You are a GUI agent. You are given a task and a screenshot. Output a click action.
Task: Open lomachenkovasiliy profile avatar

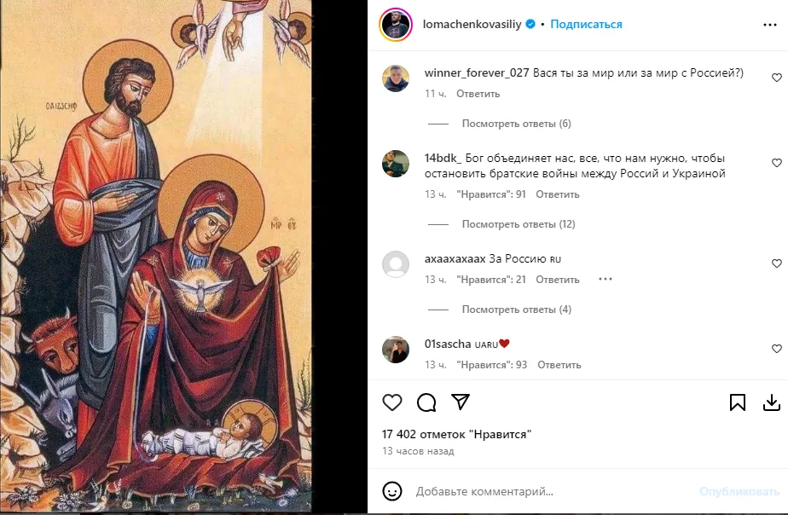point(394,25)
